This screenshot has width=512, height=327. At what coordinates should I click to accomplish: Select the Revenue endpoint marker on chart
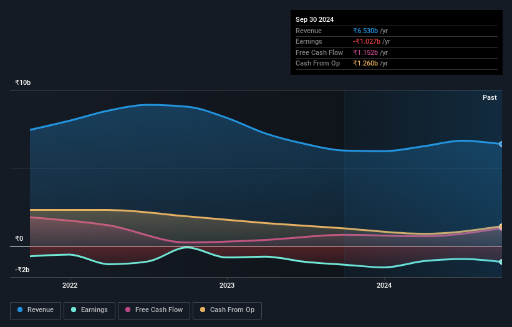click(x=501, y=144)
